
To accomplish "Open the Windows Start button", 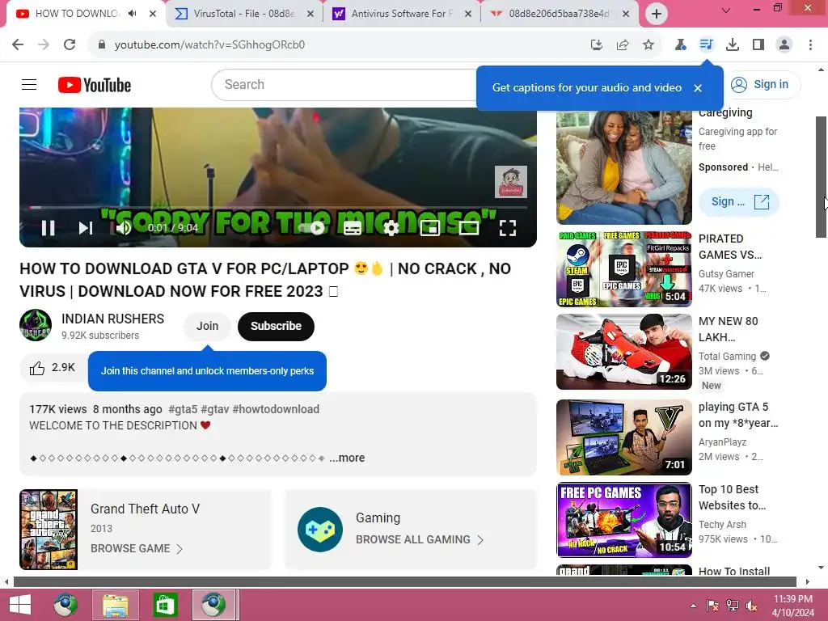I will tap(20, 605).
